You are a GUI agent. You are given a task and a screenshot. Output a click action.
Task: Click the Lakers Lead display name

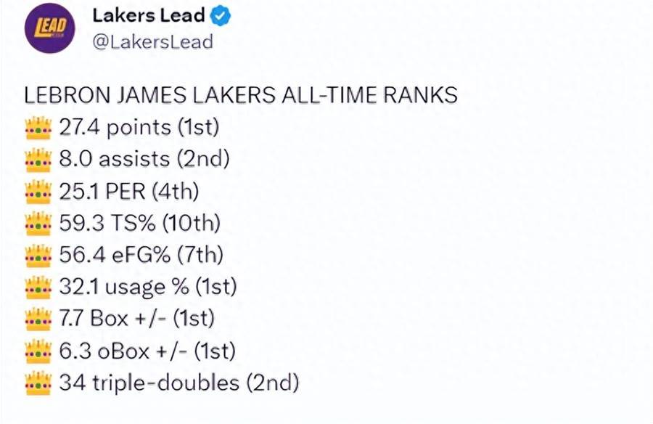tap(148, 16)
